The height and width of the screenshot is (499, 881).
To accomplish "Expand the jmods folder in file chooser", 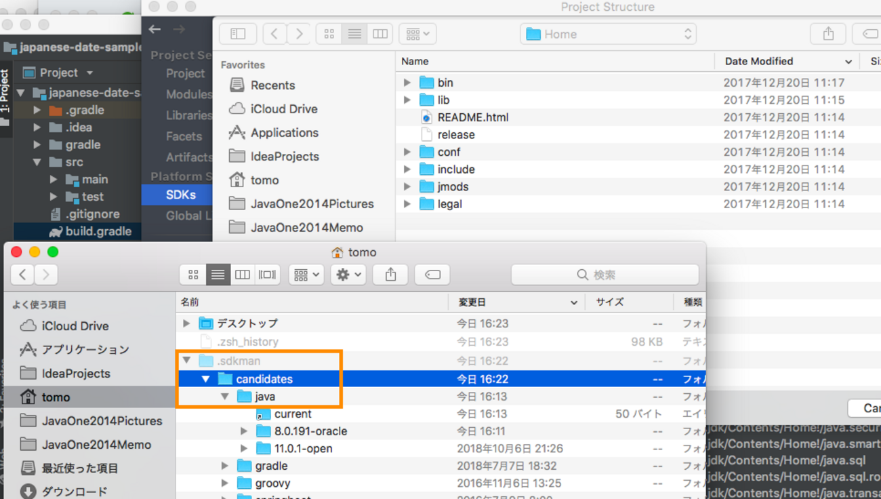I will click(x=407, y=186).
